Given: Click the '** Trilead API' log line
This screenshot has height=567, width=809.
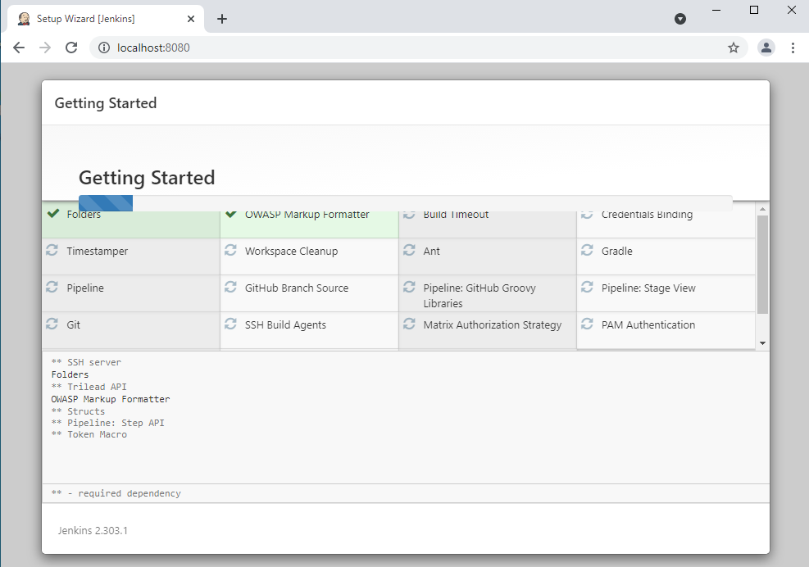Looking at the screenshot, I should 89,387.
